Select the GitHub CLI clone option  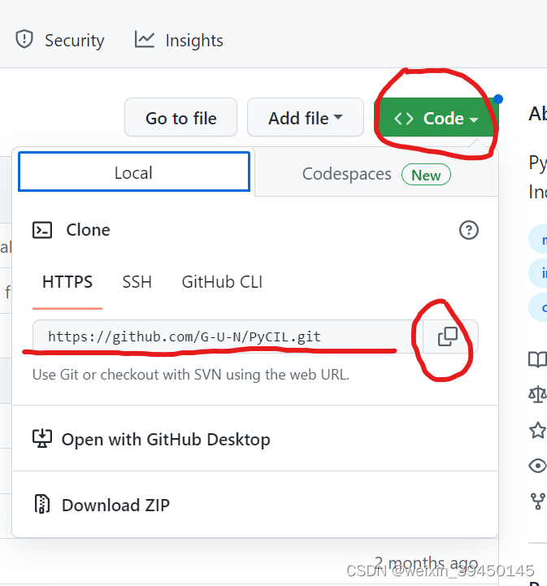222,282
